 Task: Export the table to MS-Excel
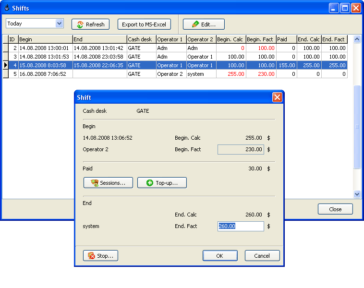click(x=145, y=24)
